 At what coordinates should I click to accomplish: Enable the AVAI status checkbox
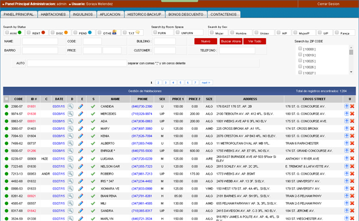(x=6, y=33)
